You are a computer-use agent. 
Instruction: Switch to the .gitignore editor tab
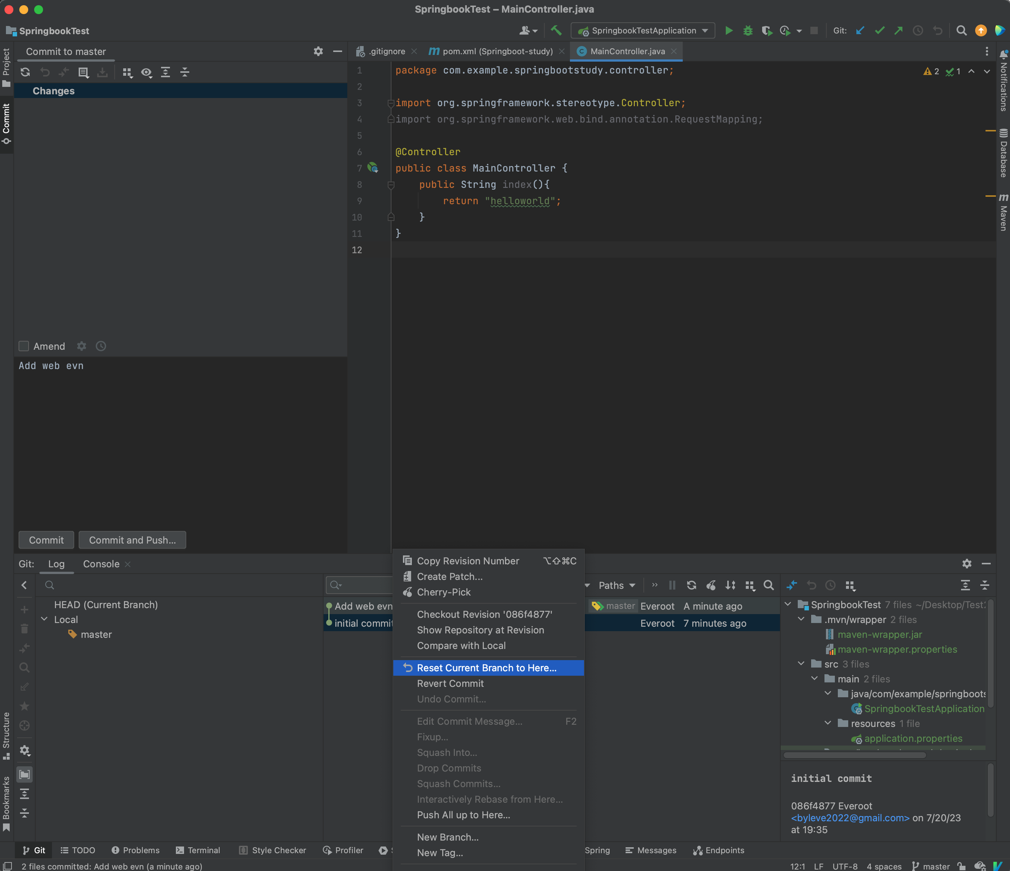coord(387,51)
